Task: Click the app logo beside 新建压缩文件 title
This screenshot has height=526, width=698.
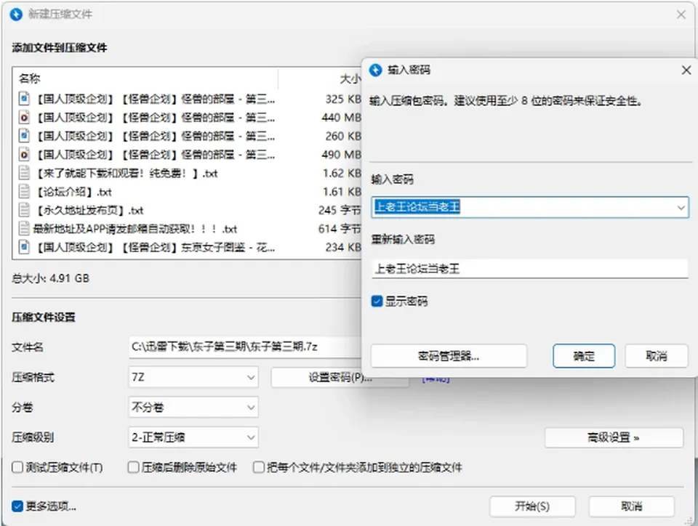Action: pos(16,15)
